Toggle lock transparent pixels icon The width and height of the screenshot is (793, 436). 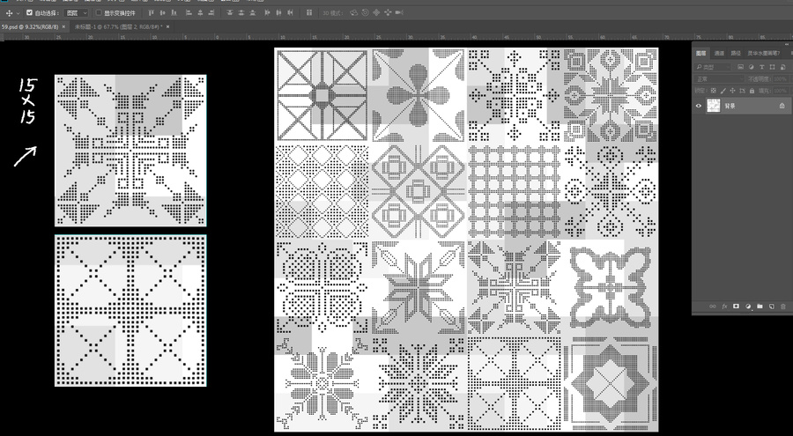[714, 91]
